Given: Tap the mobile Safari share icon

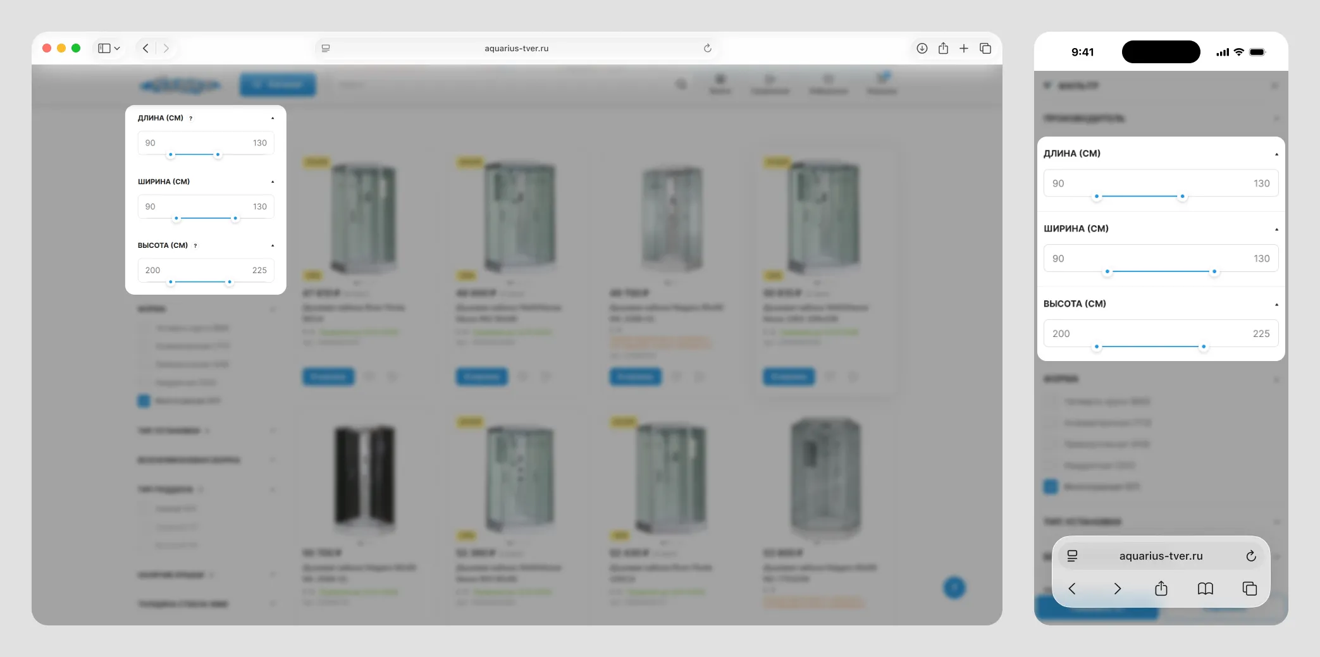Looking at the screenshot, I should tap(1161, 589).
